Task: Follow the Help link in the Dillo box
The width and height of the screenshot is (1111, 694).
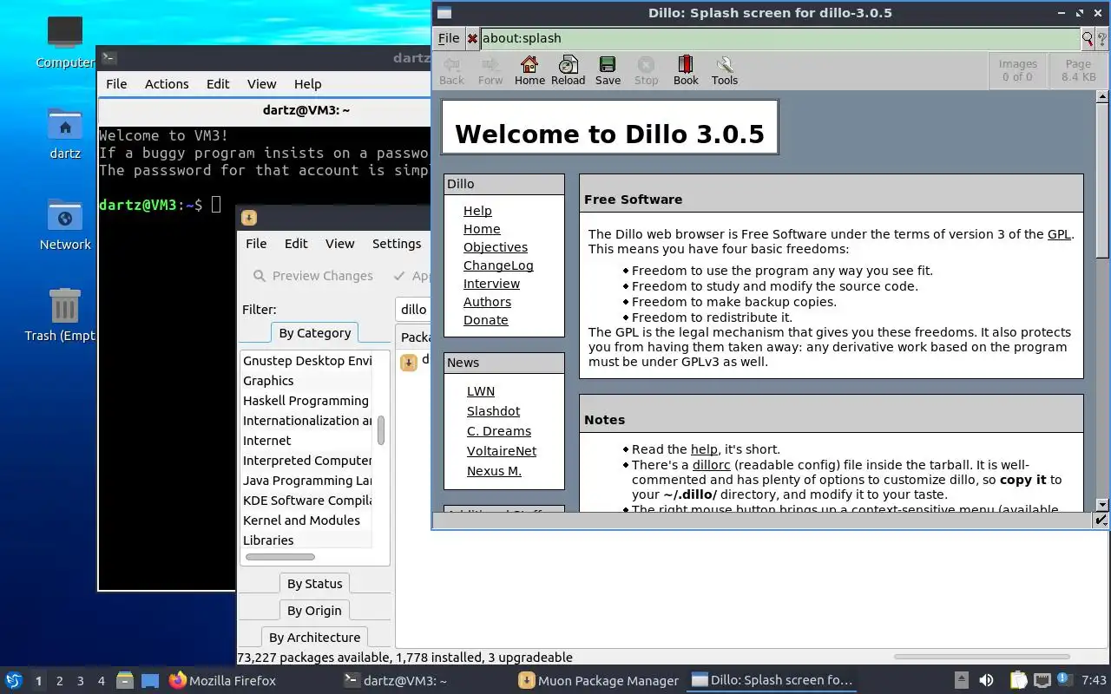Action: (477, 211)
